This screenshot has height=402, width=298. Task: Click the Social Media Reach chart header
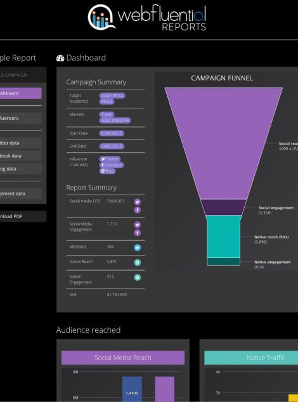coord(123,358)
